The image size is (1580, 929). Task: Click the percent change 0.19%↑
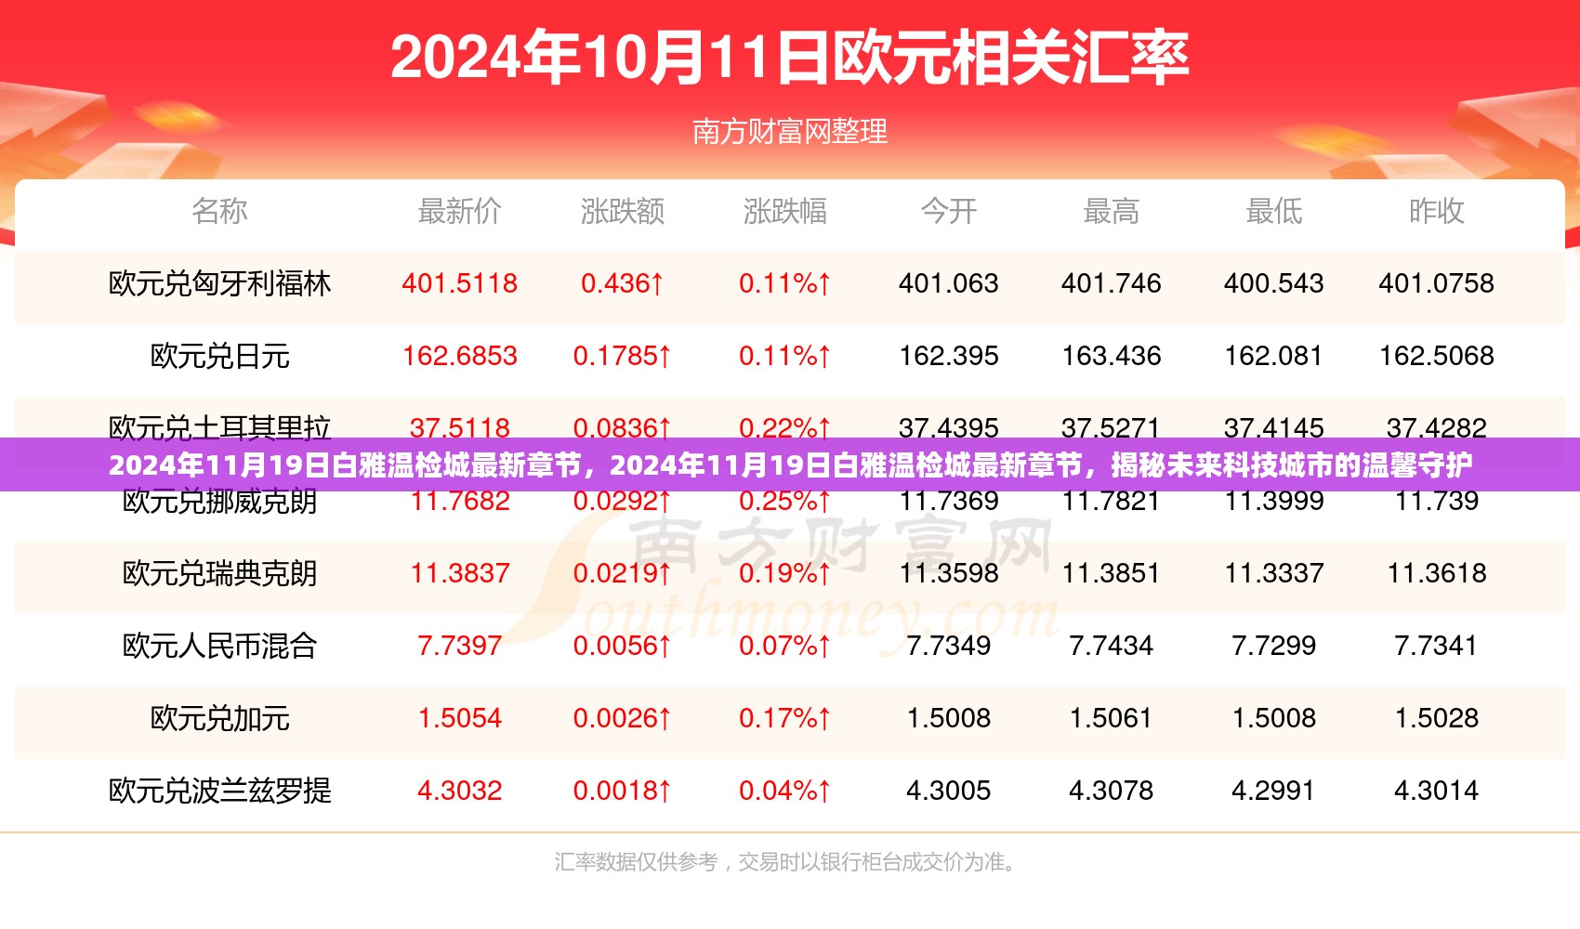pos(785,573)
